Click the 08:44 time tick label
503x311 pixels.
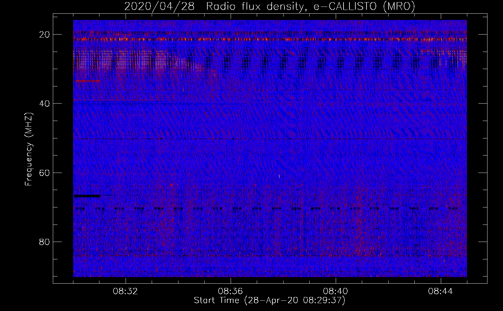click(x=441, y=291)
